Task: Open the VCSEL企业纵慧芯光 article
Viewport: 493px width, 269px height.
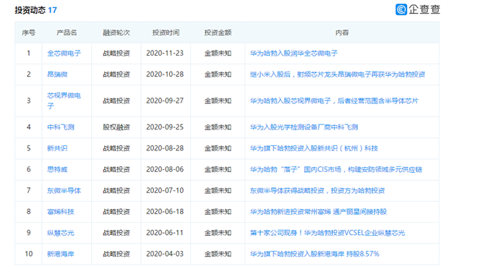Action: (x=327, y=233)
